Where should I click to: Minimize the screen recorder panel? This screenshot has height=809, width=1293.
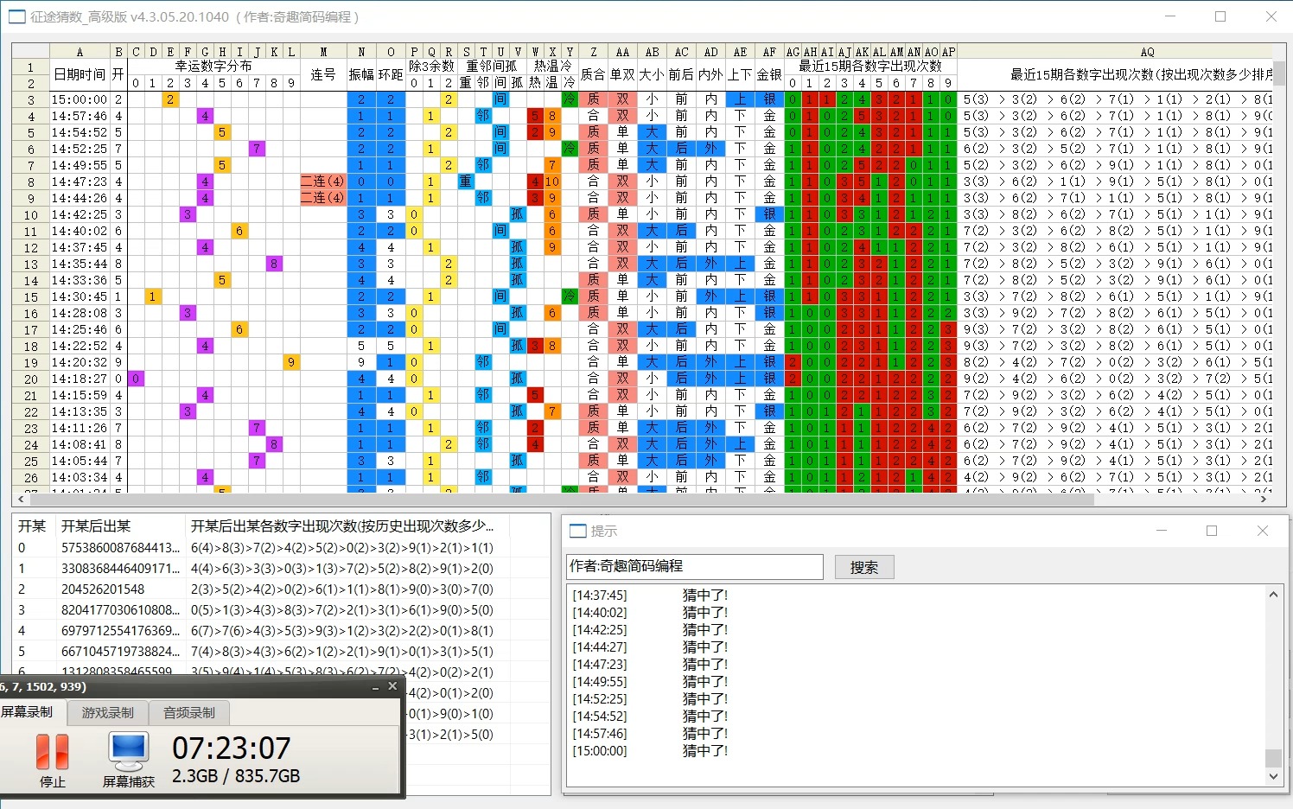pyautogui.click(x=375, y=687)
